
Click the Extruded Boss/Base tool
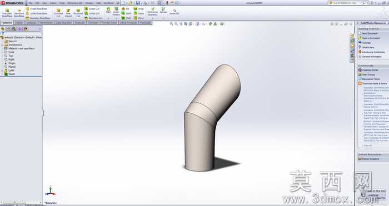tap(7, 13)
